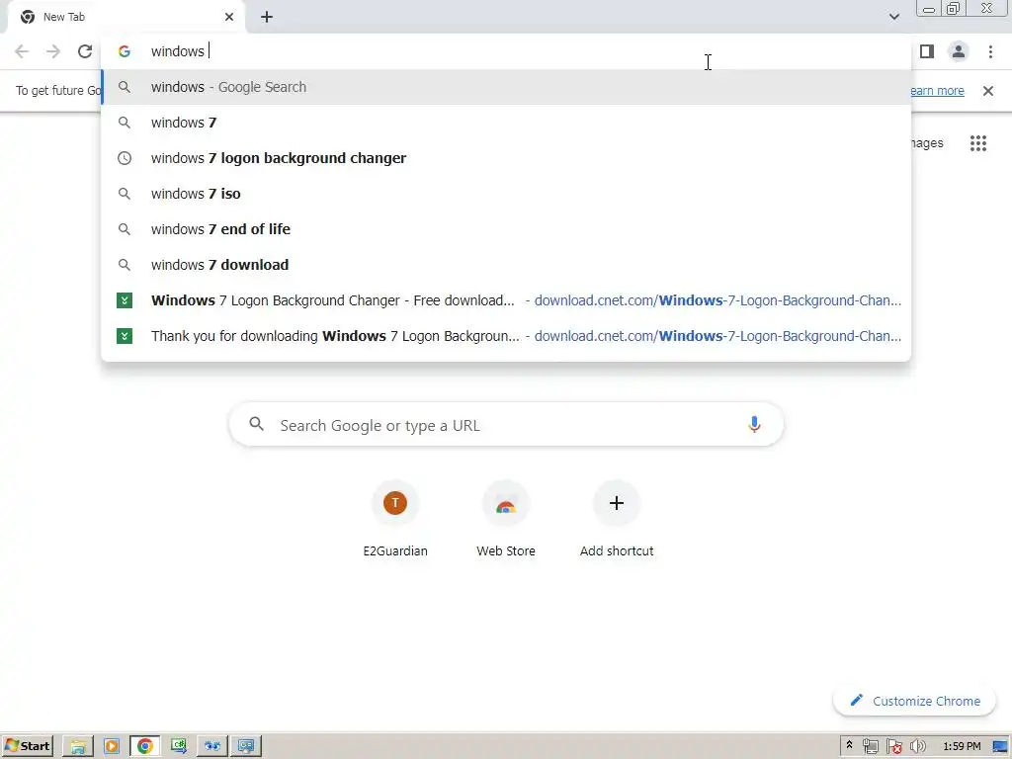This screenshot has width=1012, height=759.
Task: Click the volume speaker tray icon
Action: coord(917,747)
